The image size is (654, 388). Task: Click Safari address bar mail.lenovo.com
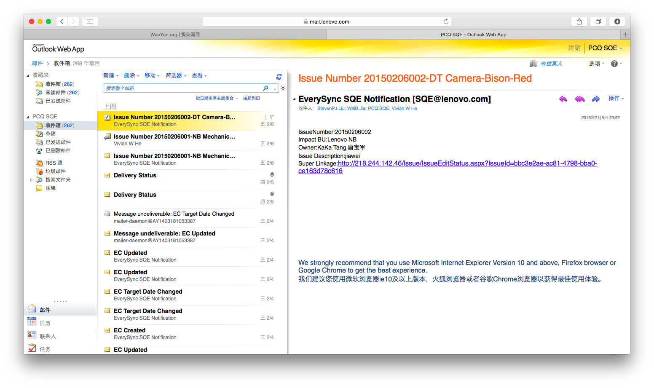pyautogui.click(x=327, y=21)
